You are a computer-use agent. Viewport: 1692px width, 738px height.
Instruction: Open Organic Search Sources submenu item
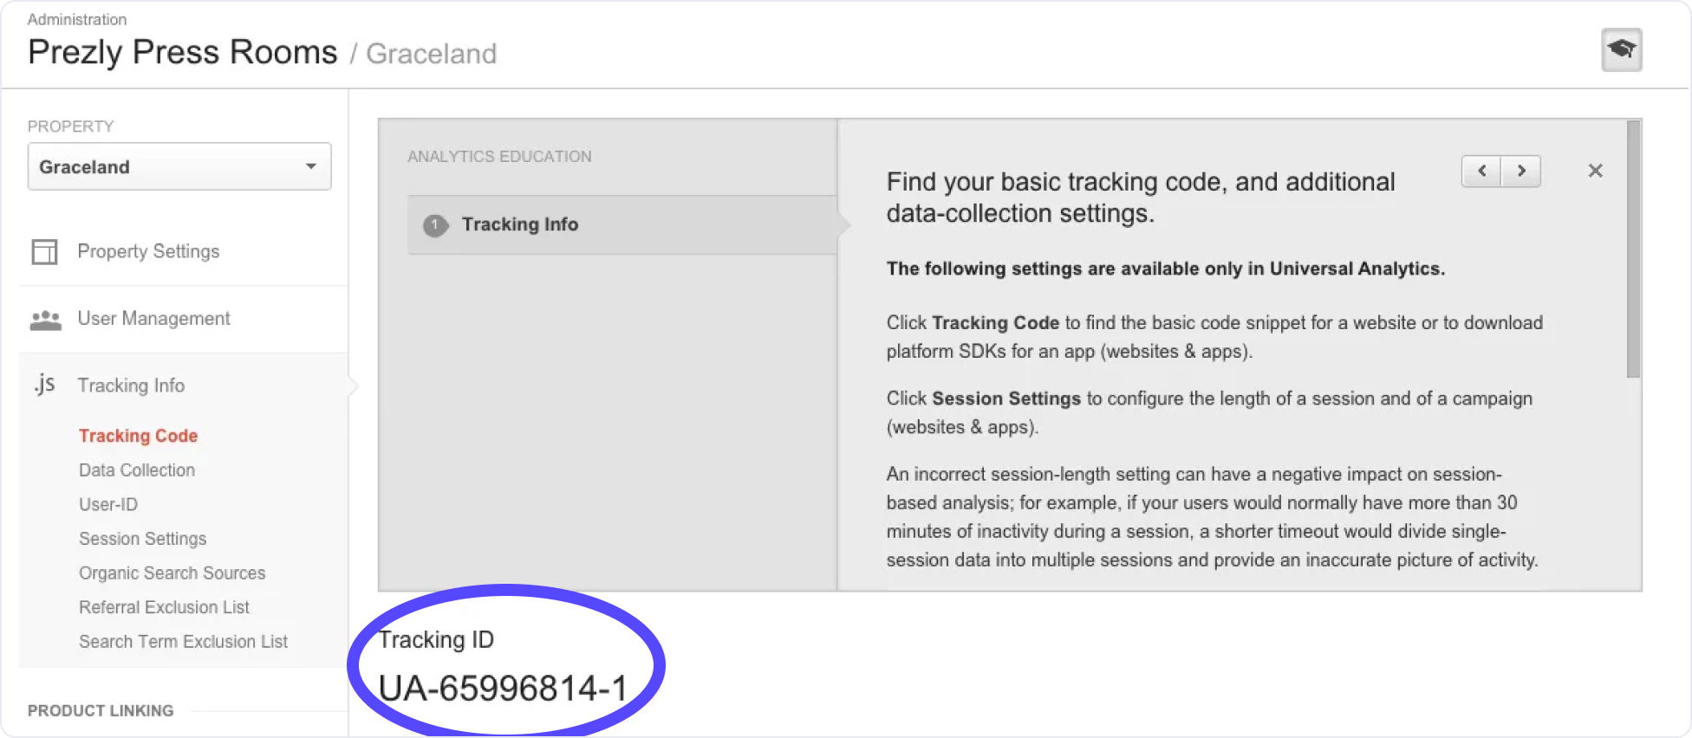click(x=172, y=573)
